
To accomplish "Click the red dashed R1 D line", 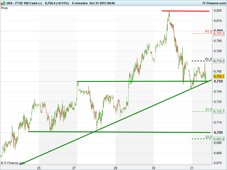I will tap(201, 33).
